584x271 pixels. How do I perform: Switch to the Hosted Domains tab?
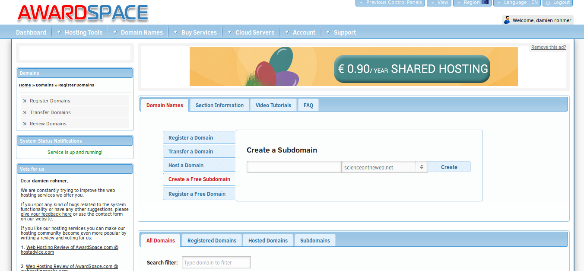coord(268,240)
